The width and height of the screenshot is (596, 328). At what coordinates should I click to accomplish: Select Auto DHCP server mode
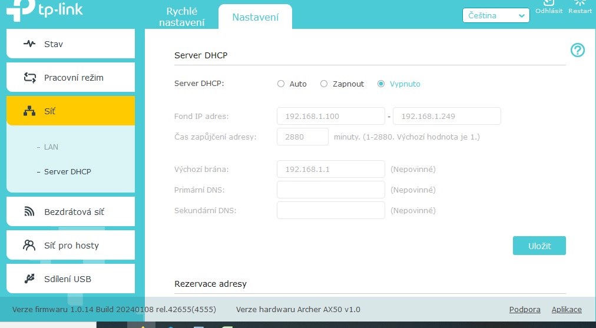point(281,84)
